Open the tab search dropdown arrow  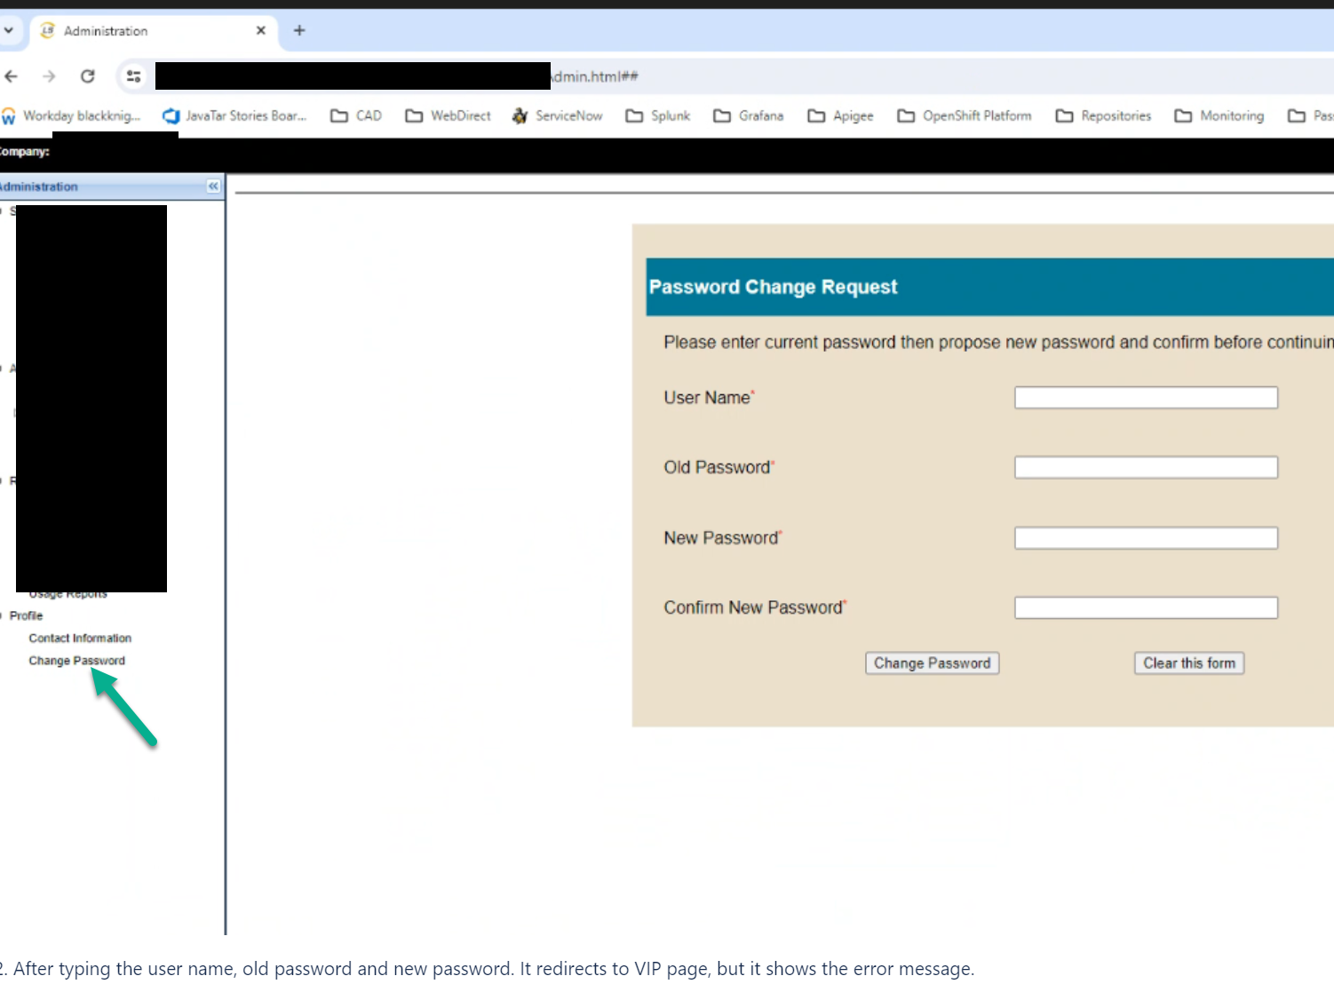9,30
